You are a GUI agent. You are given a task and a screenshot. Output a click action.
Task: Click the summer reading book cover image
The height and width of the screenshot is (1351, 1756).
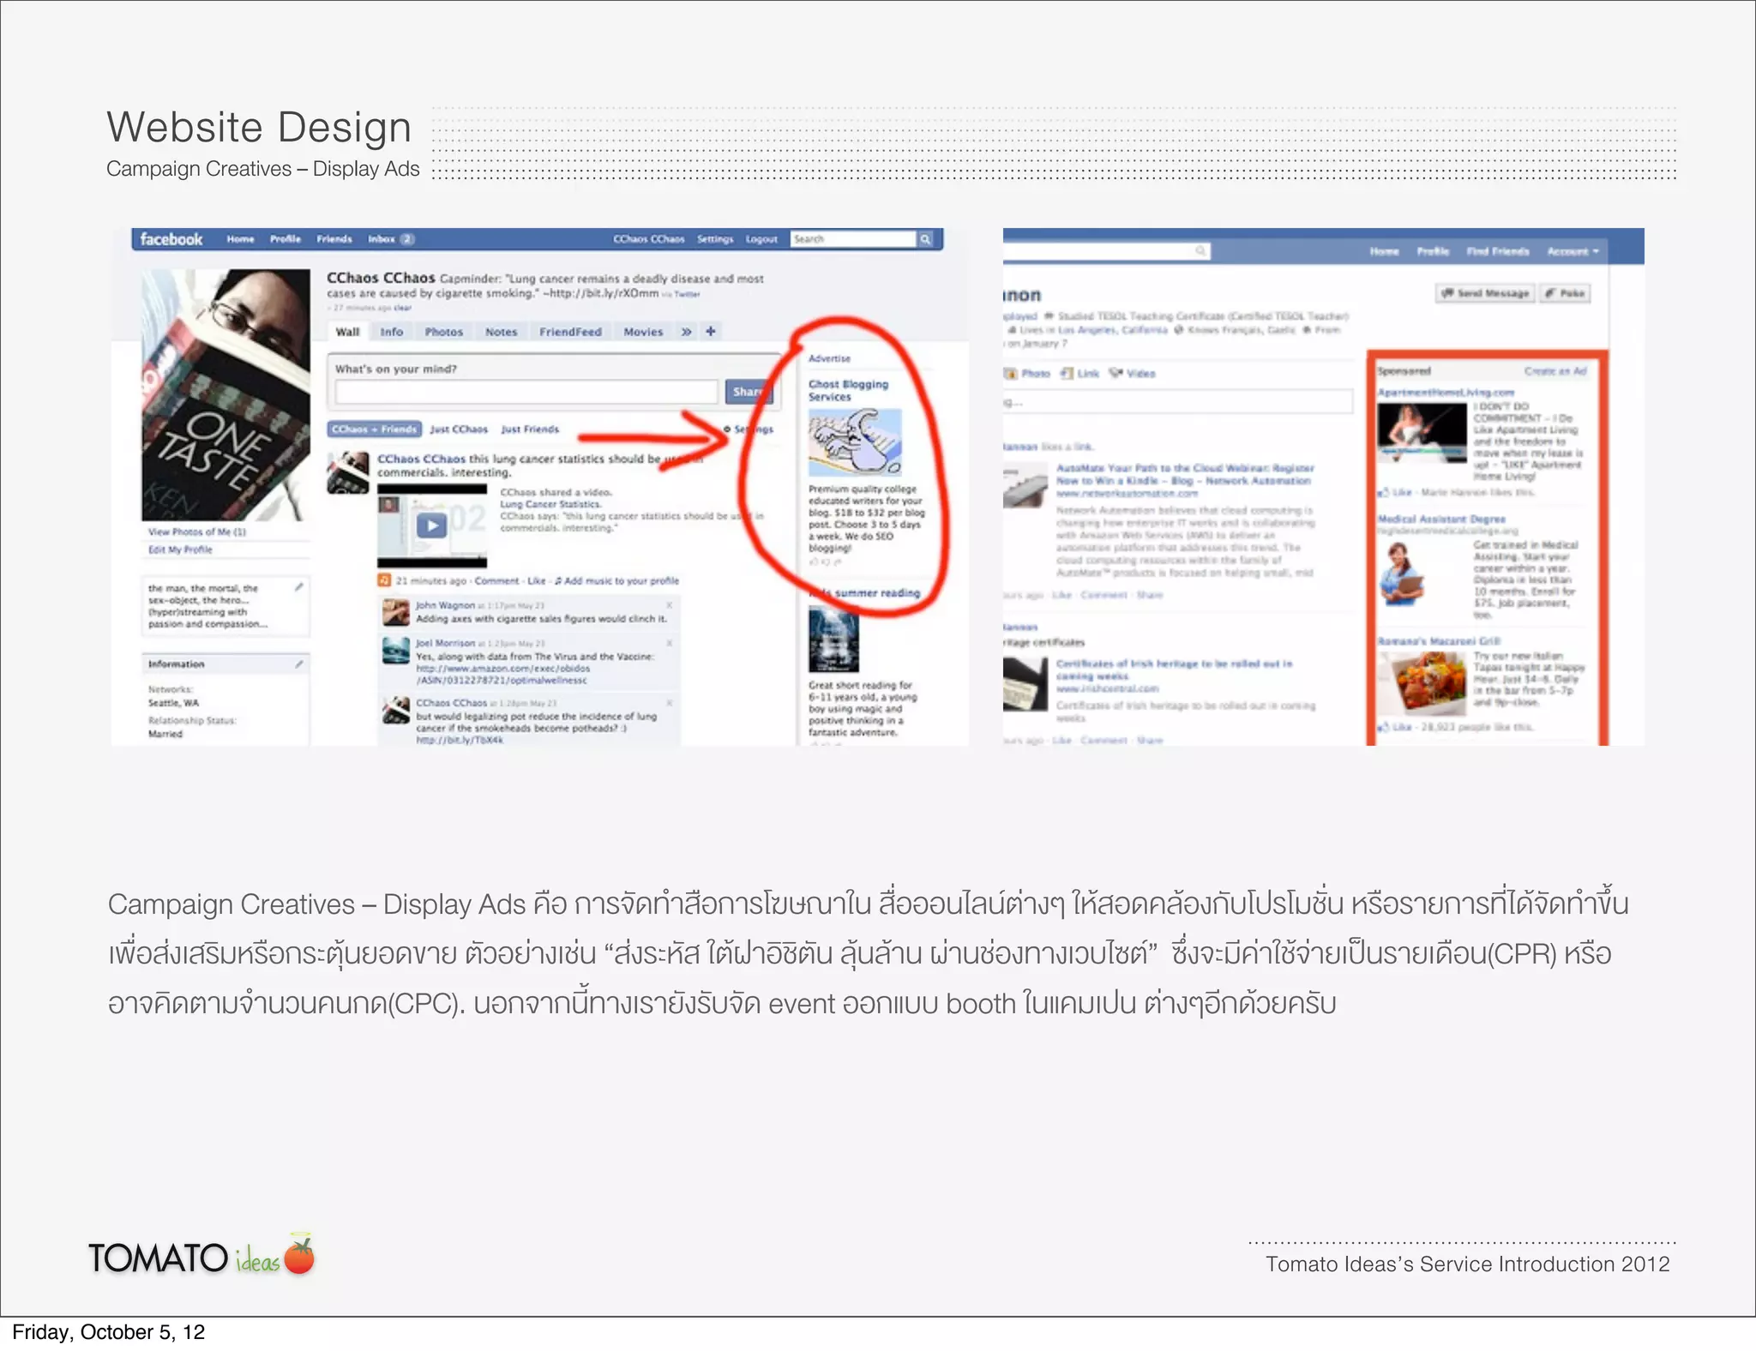[x=833, y=639]
